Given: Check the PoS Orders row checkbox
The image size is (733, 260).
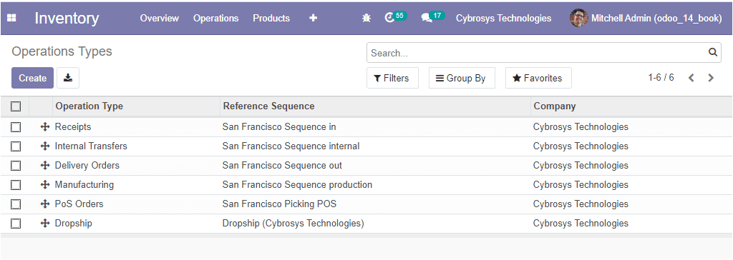Looking at the screenshot, I should 16,204.
